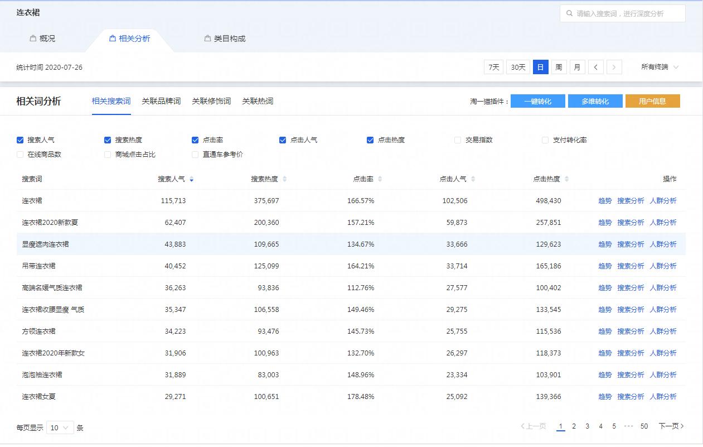Open the 每页显示 page size dropdown
The height and width of the screenshot is (447, 703).
[60, 427]
